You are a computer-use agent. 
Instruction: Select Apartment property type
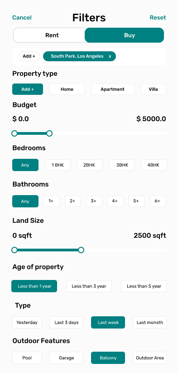click(x=112, y=89)
